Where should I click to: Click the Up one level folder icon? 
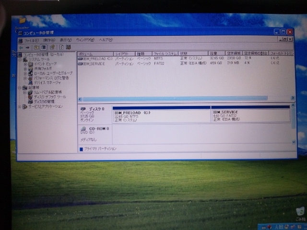36,47
